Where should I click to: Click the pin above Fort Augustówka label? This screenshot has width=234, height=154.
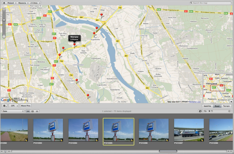point(94,34)
